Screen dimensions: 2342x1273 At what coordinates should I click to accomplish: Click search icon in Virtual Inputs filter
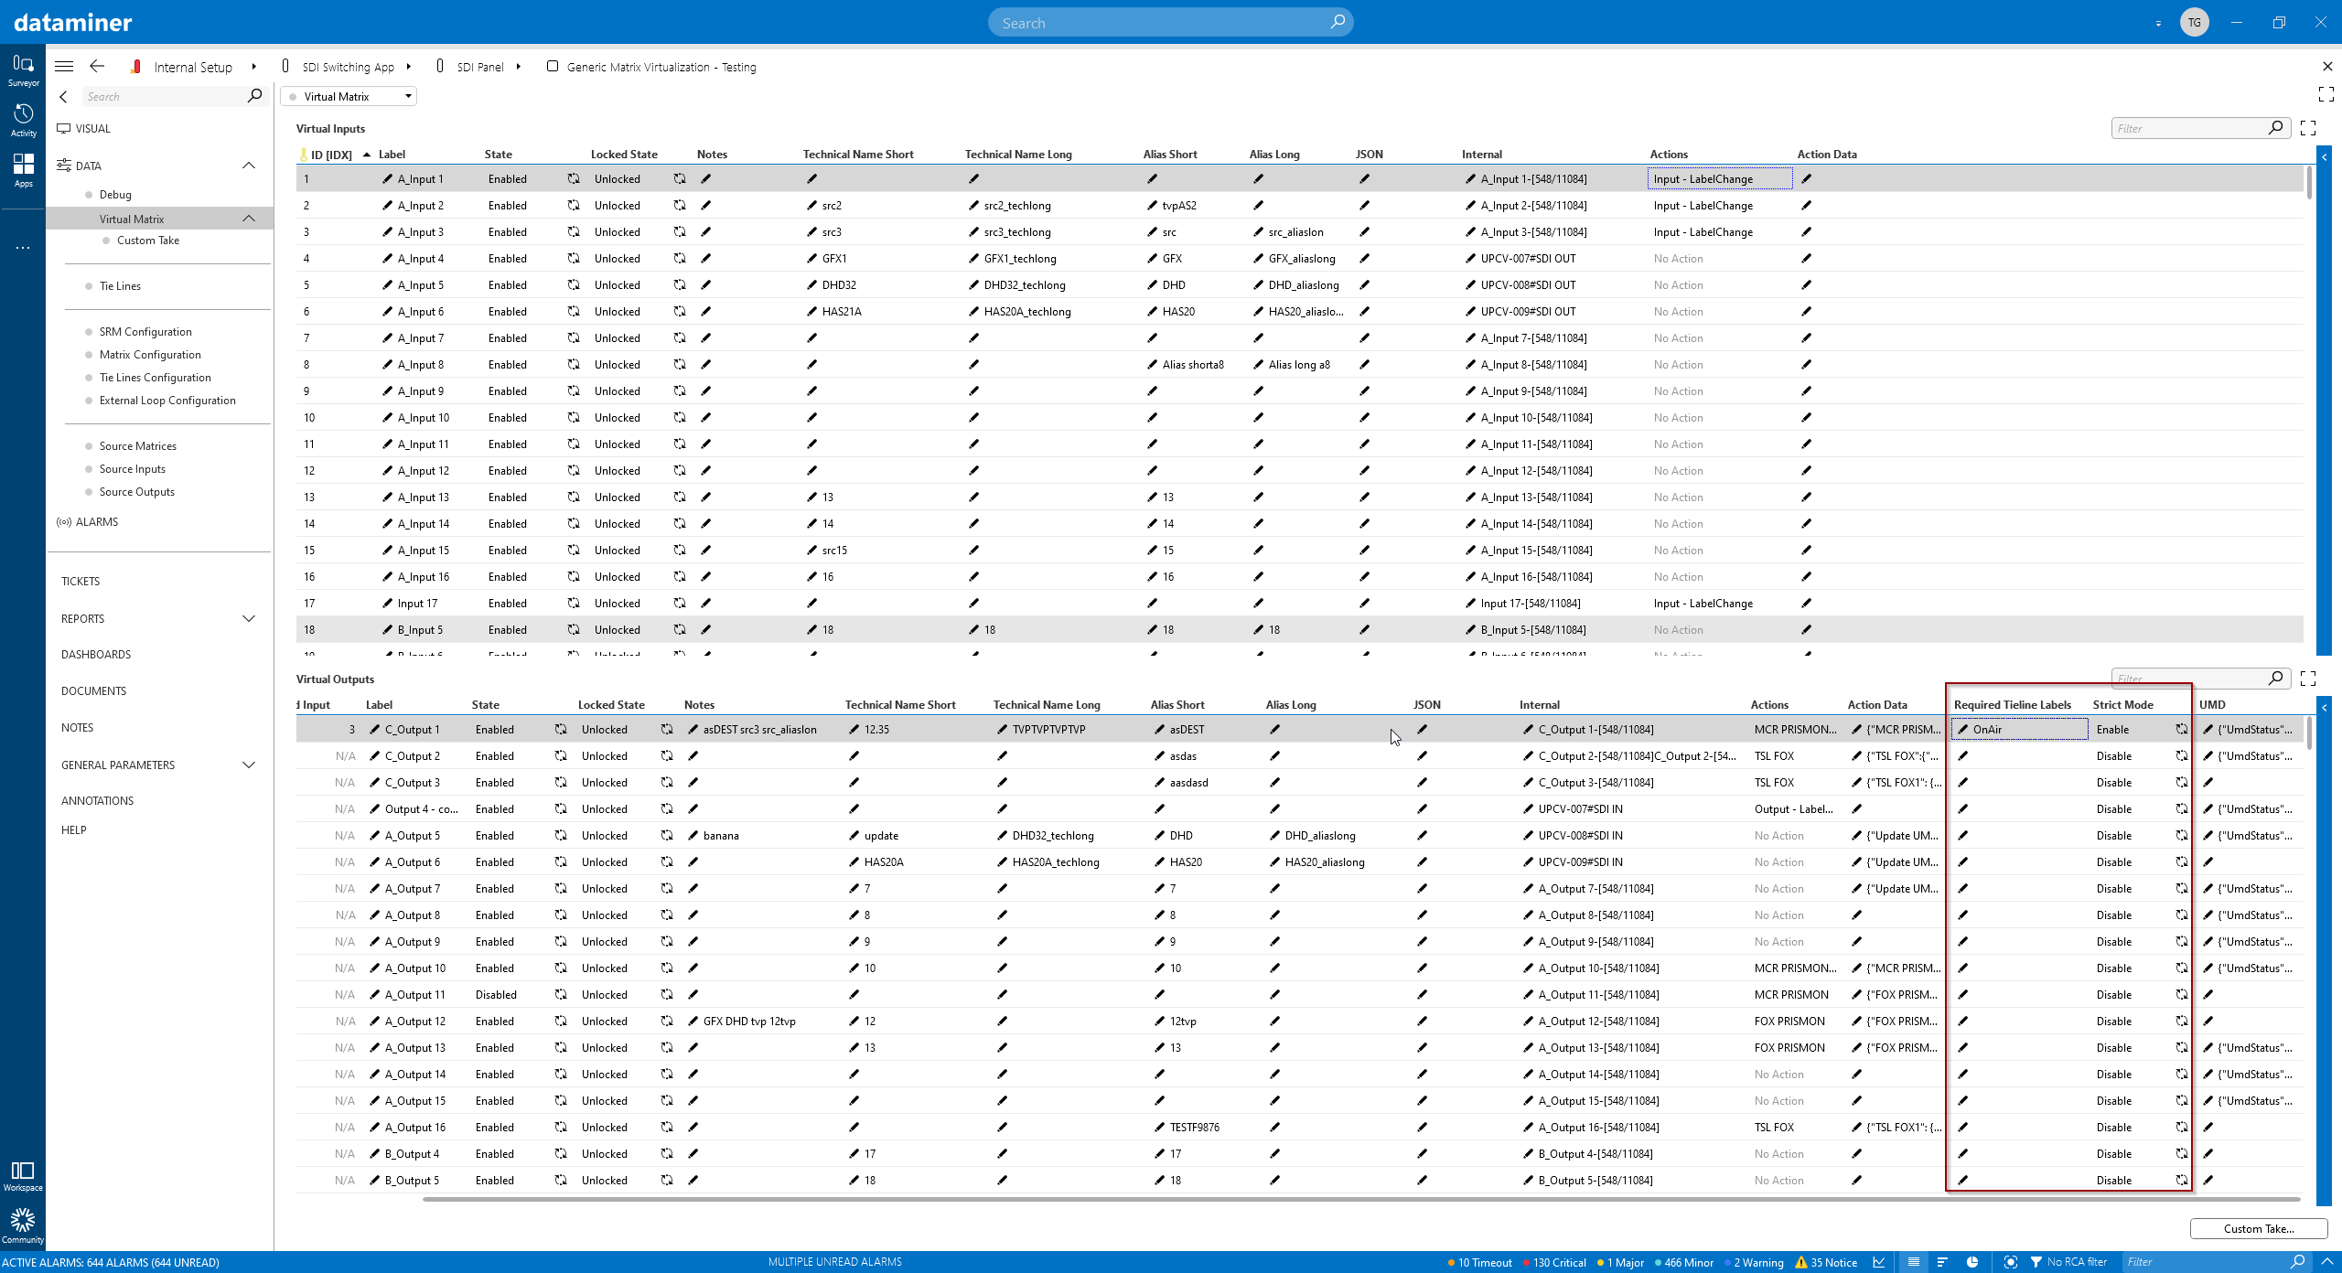(x=2275, y=128)
